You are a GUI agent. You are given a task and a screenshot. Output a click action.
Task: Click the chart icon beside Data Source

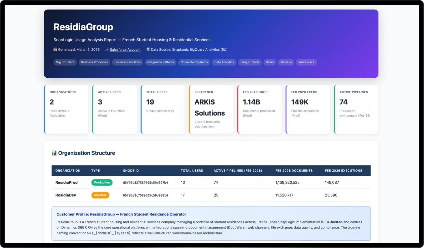[148, 49]
